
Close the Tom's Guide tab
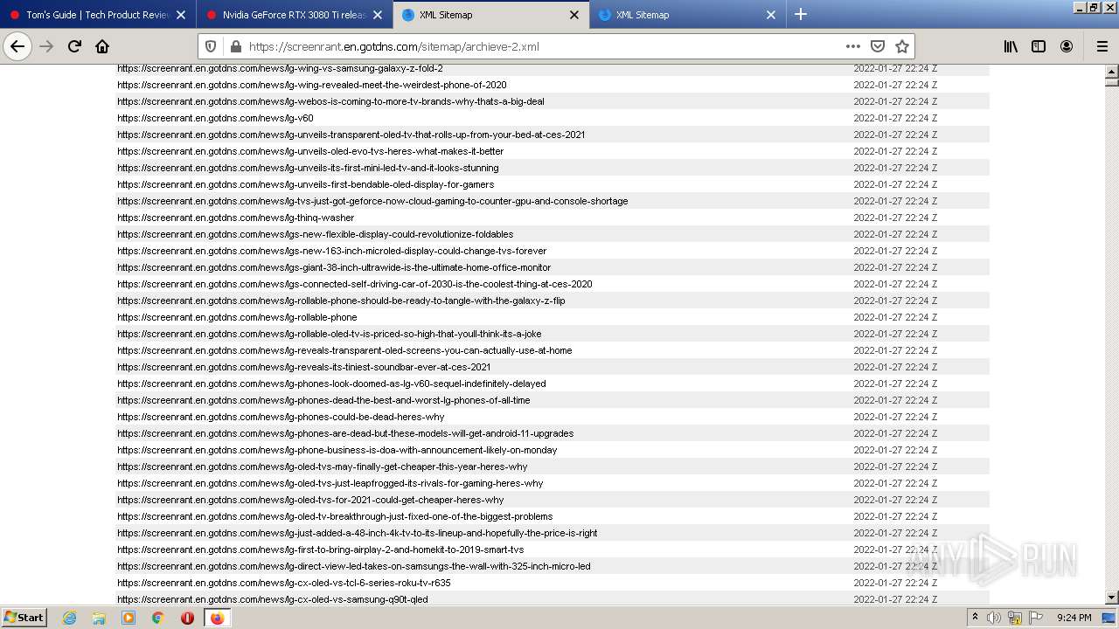coord(181,15)
